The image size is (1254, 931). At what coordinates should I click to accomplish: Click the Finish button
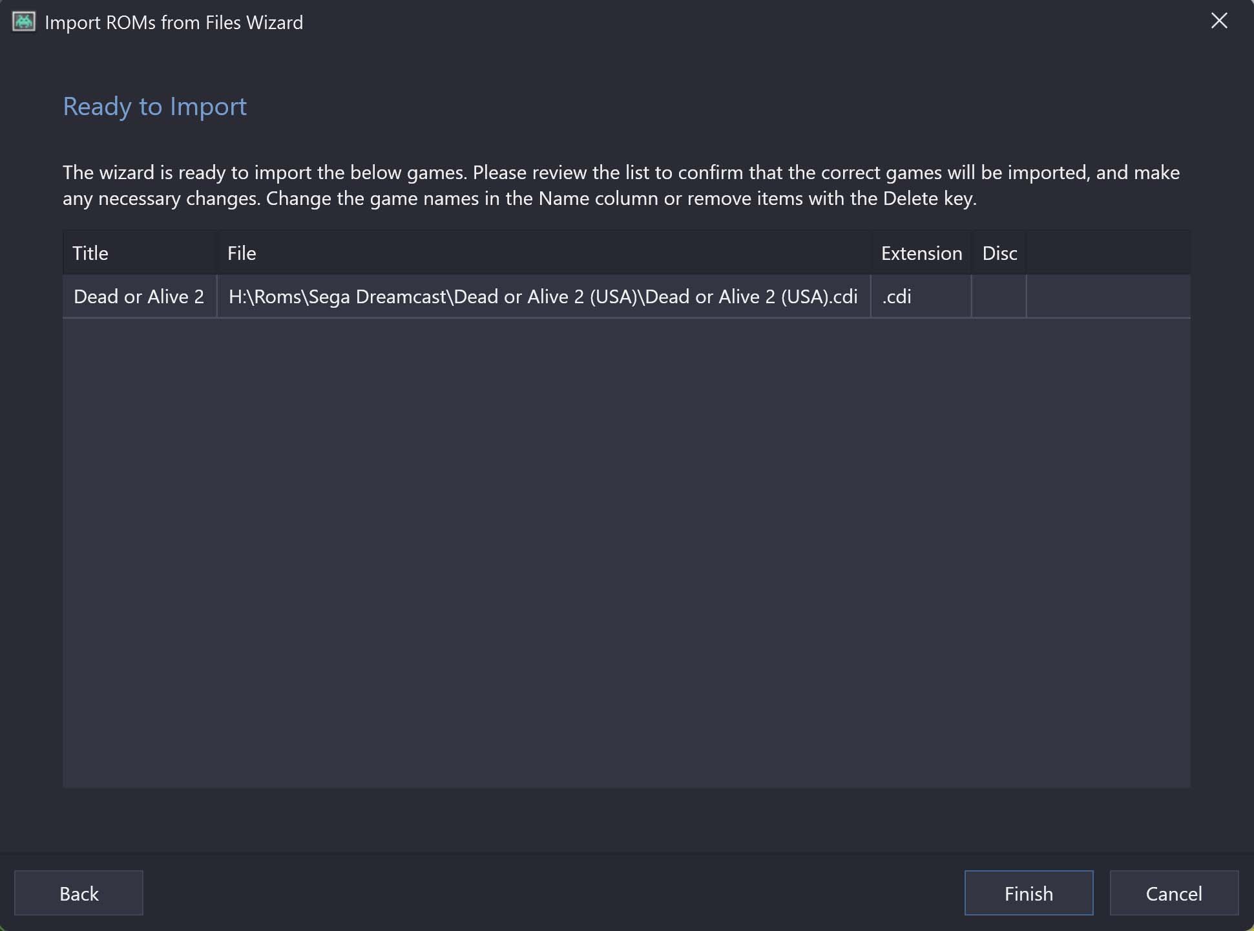click(x=1029, y=893)
